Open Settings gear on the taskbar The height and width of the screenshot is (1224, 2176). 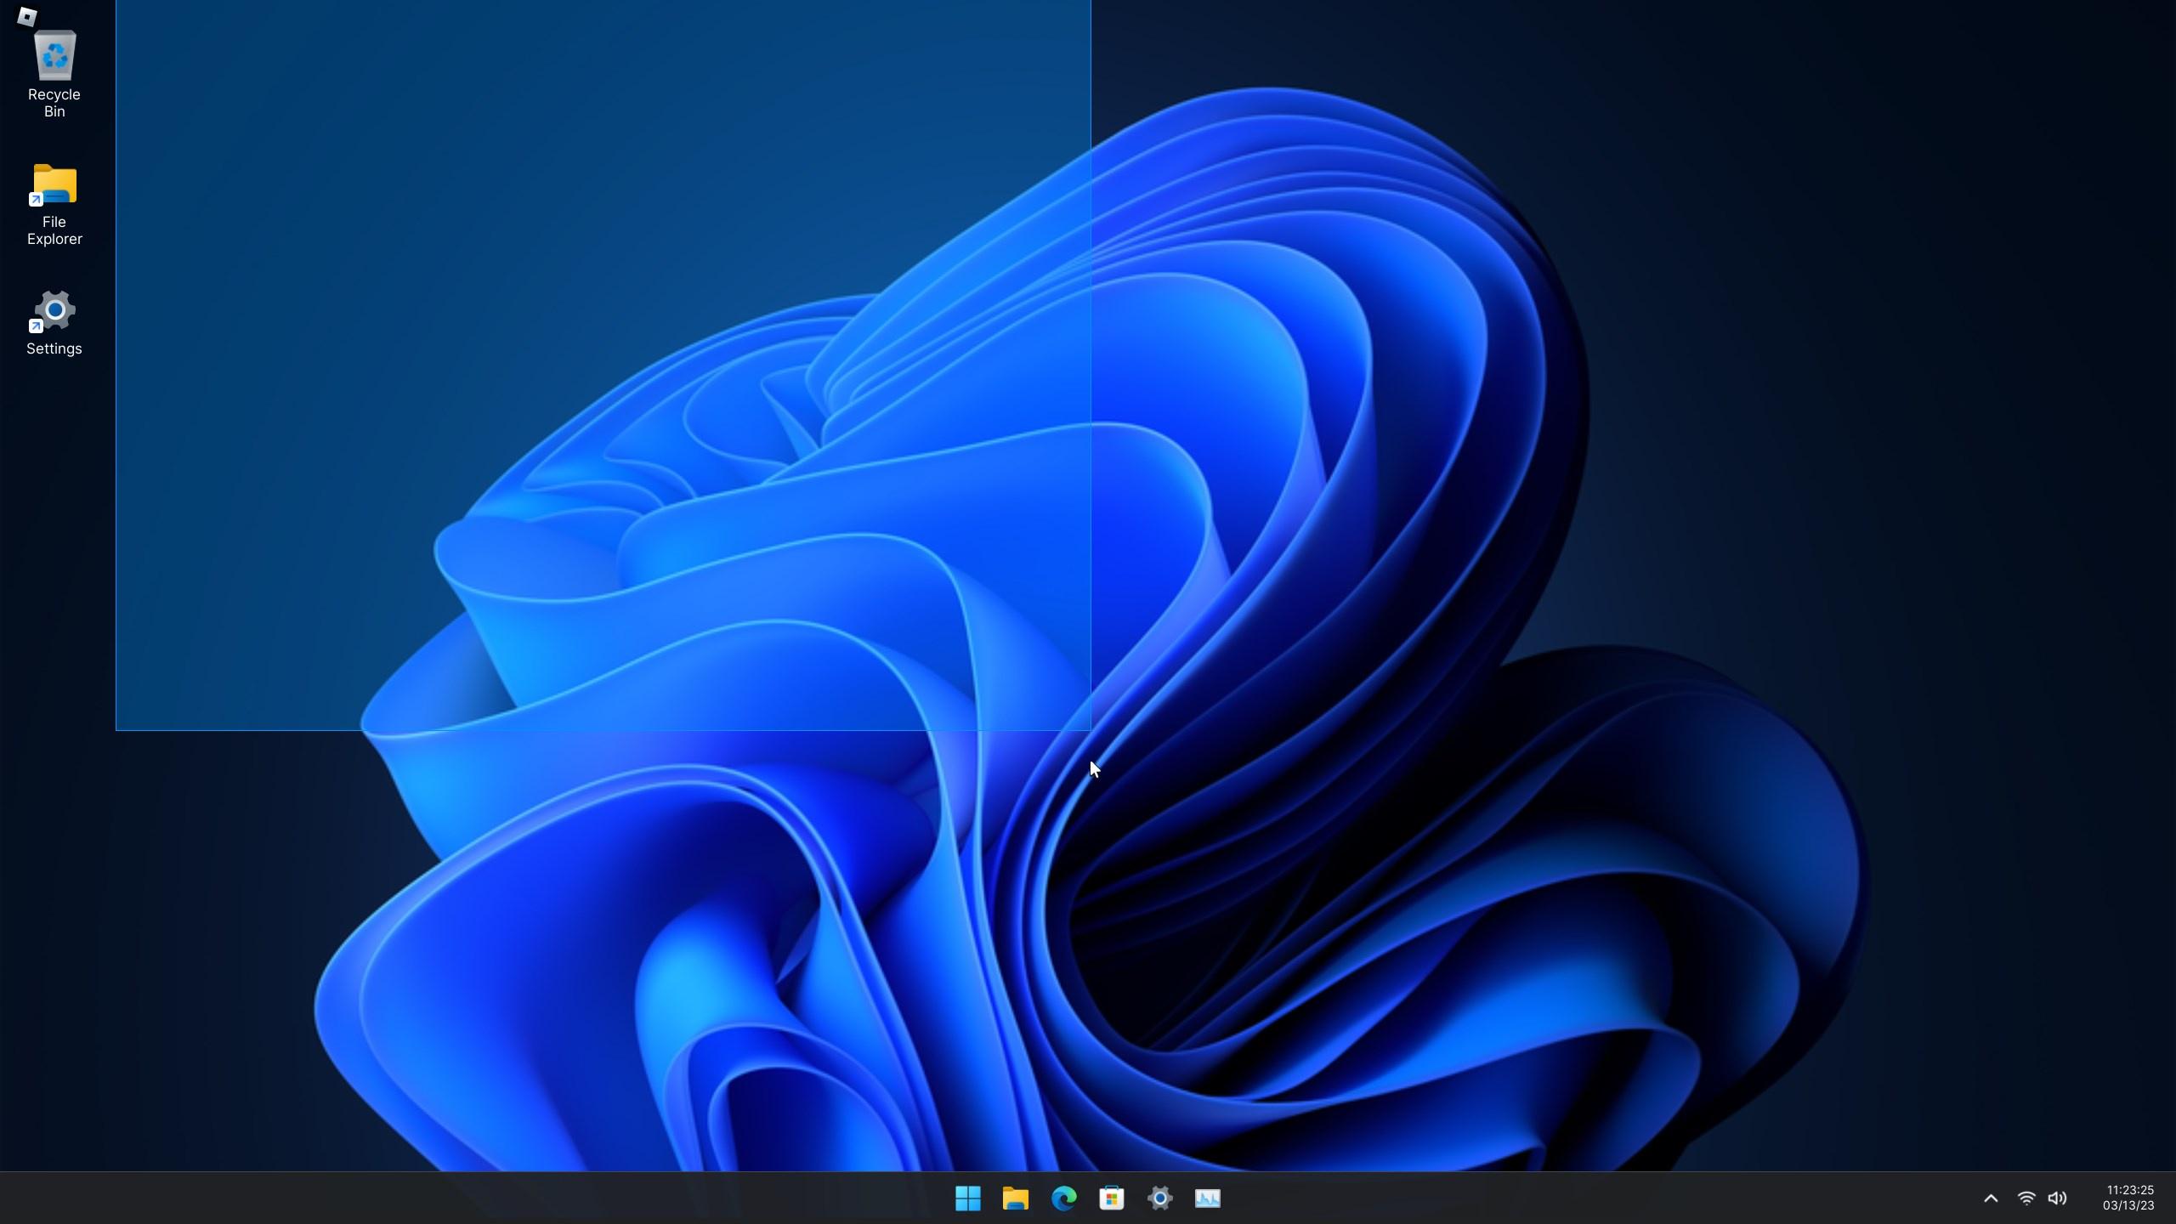click(x=1159, y=1198)
